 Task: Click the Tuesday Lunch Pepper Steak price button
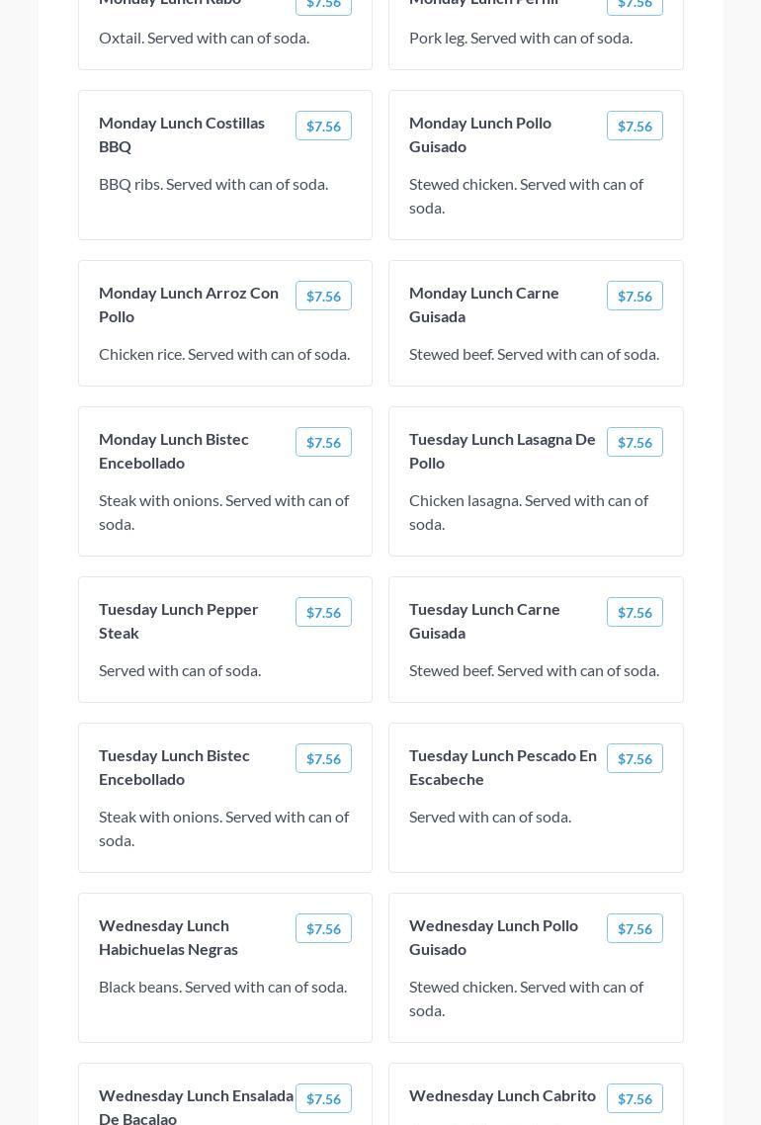[x=323, y=612]
